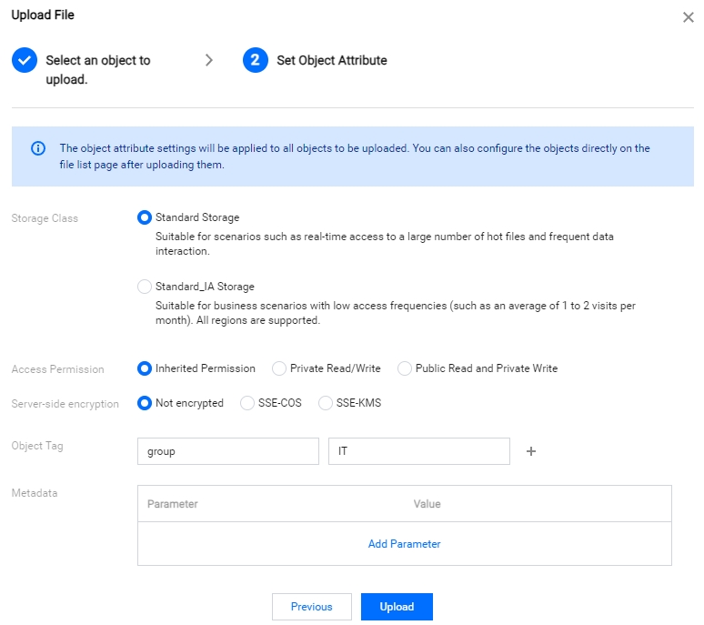Go back with the Previous button

coord(312,607)
